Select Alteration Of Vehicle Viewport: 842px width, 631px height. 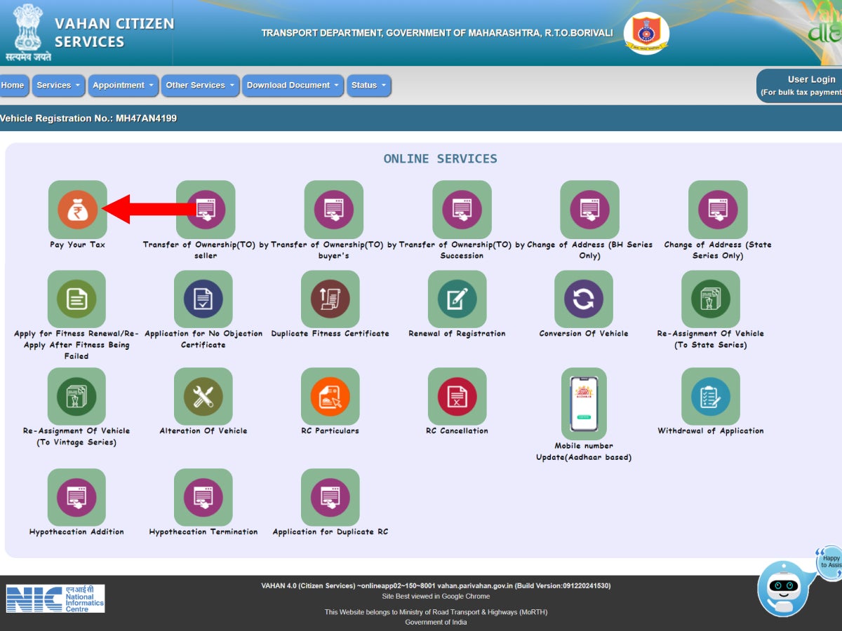click(x=203, y=398)
